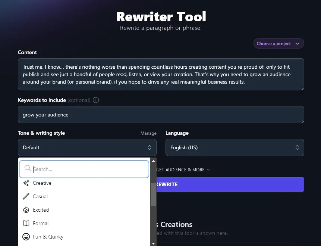This screenshot has width=321, height=246.
Task: Click the tone list scrollbar thumb
Action: 153,194
